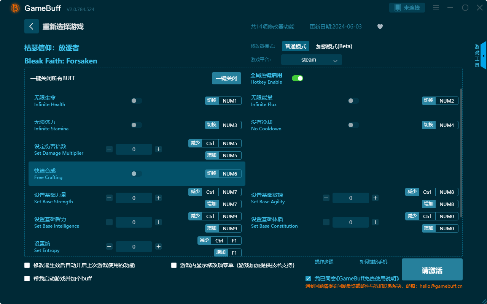The width and height of the screenshot is (487, 304).
Task: Click the 请激活 activate button
Action: pos(432,269)
